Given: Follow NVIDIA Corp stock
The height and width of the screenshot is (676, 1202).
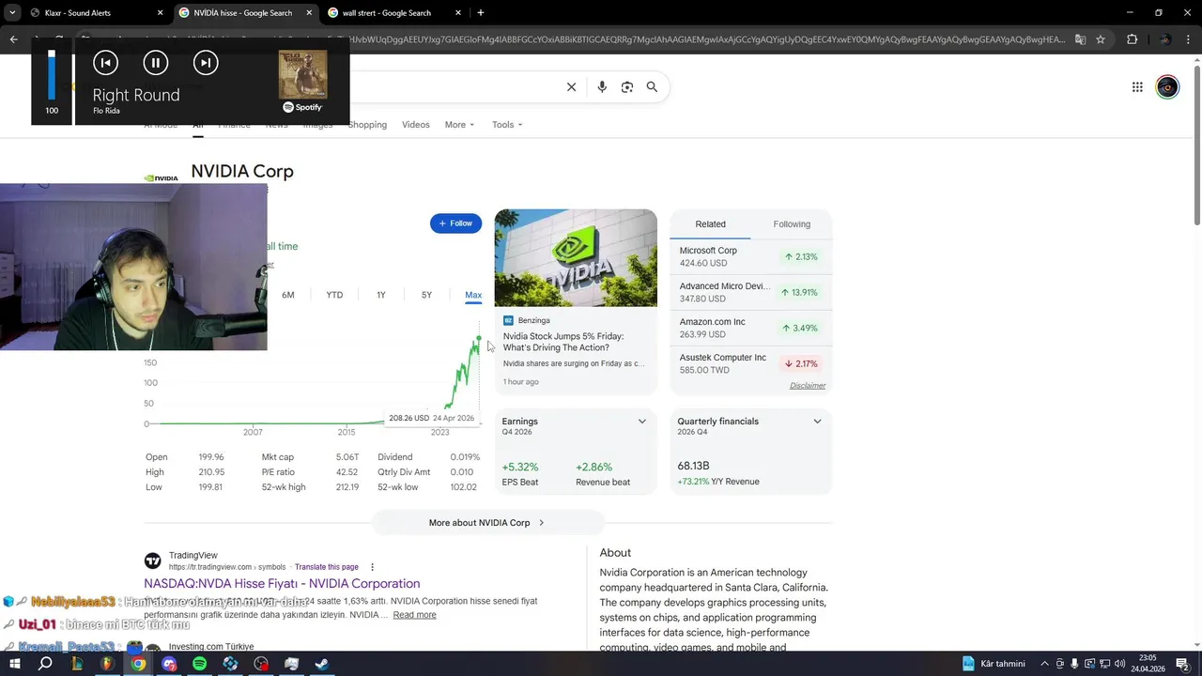Looking at the screenshot, I should 455,223.
